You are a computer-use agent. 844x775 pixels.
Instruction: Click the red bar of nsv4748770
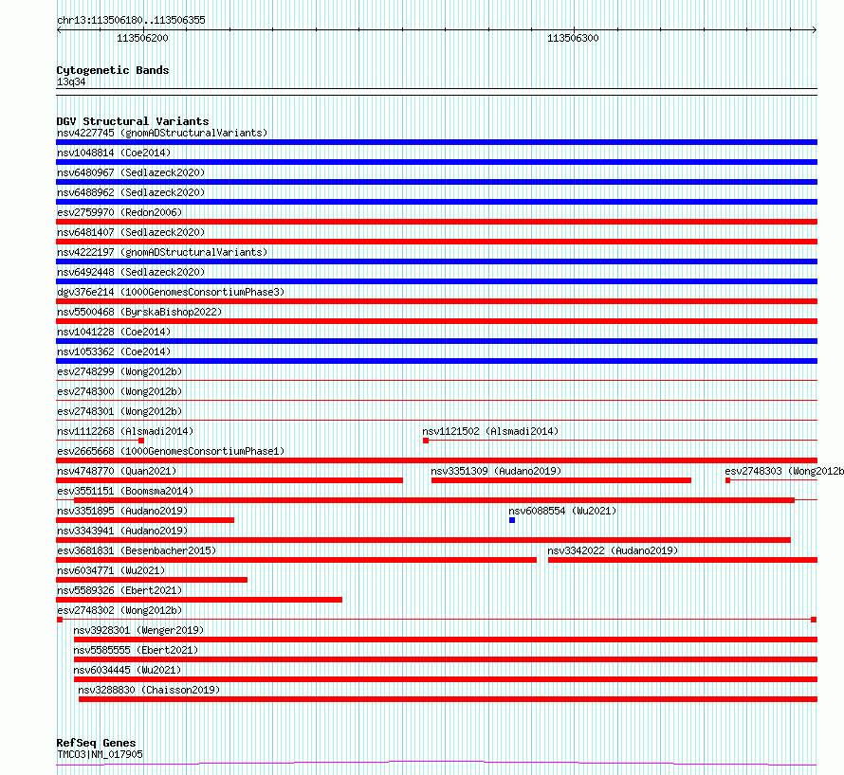[229, 480]
